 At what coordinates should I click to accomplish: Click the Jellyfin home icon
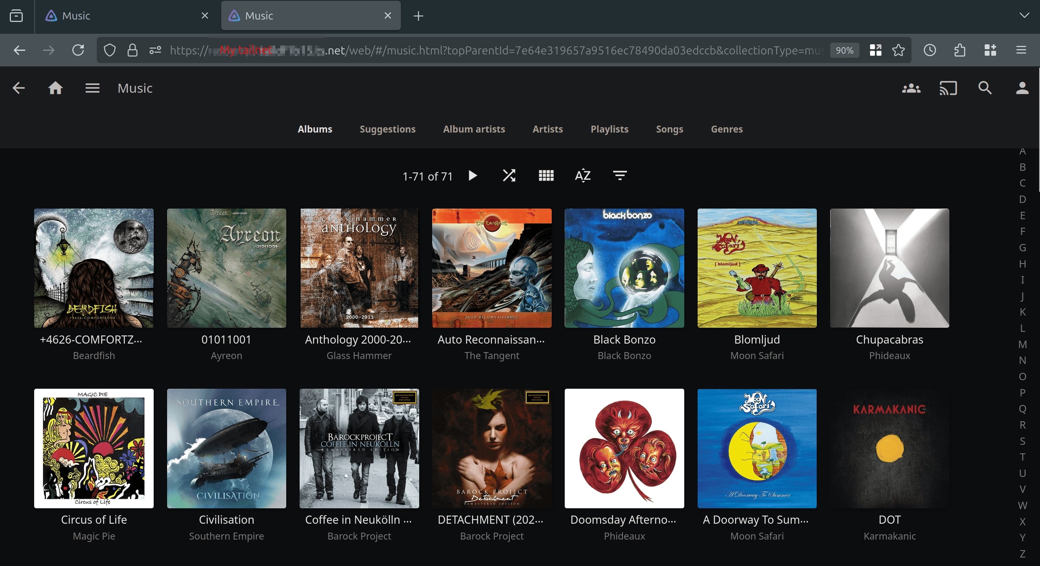pyautogui.click(x=55, y=88)
